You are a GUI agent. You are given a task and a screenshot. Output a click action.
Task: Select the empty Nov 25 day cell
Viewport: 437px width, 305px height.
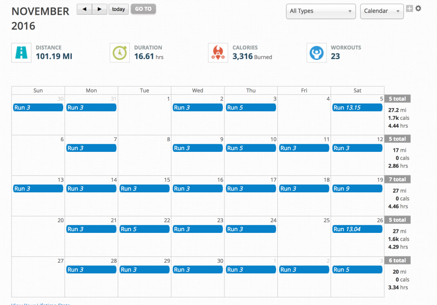304,236
